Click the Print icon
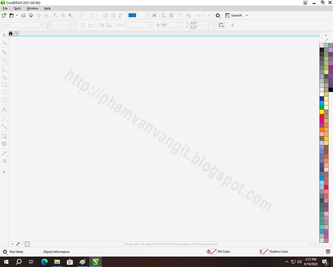 pos(46,16)
